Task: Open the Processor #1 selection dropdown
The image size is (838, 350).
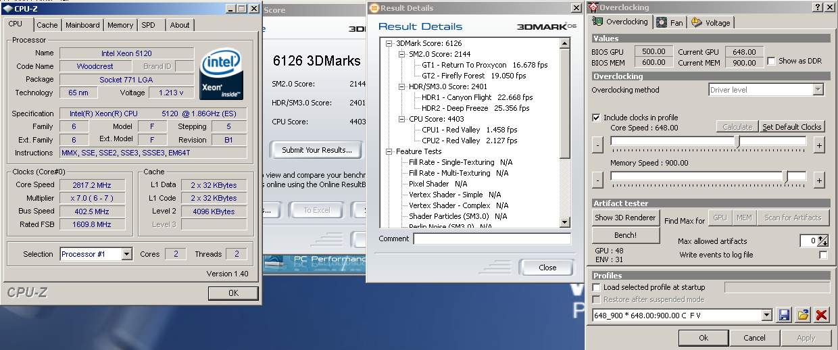Action: pos(126,254)
